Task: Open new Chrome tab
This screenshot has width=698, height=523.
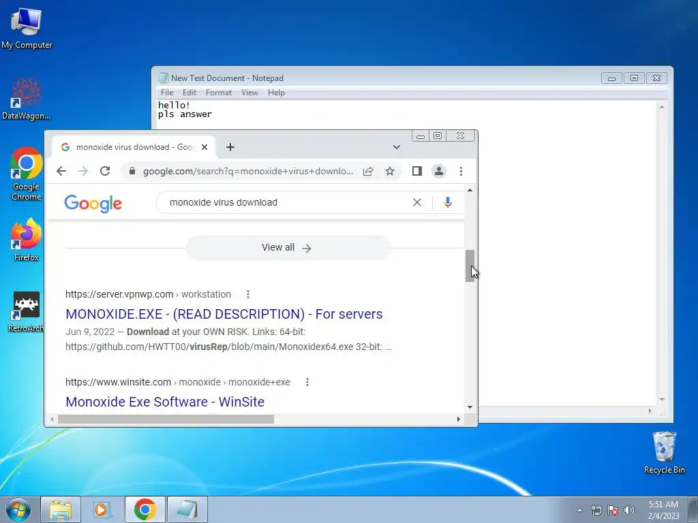Action: tap(230, 147)
